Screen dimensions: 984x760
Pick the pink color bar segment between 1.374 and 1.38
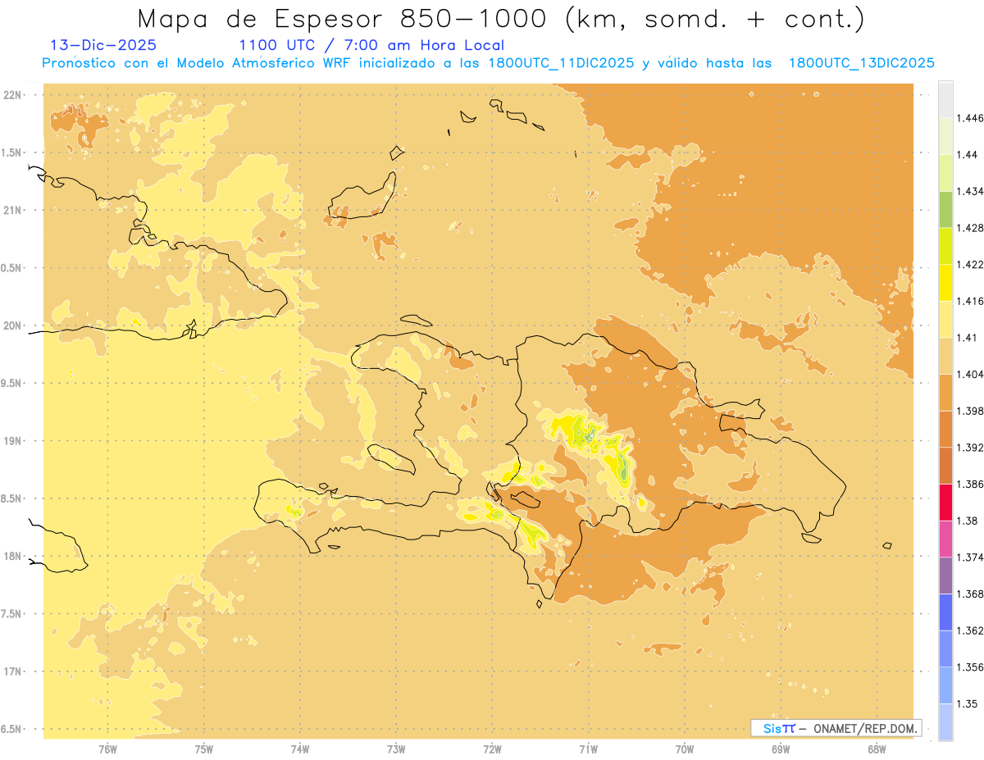[x=945, y=539]
